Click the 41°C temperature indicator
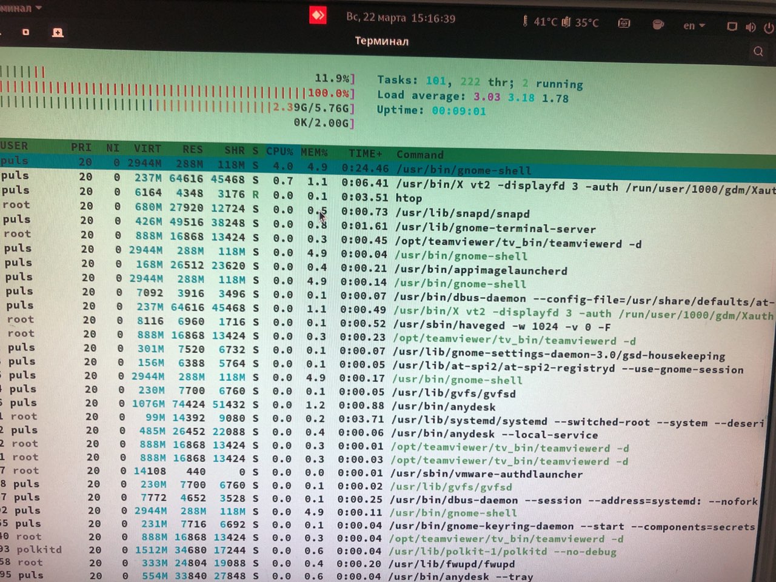776x582 pixels. click(540, 22)
